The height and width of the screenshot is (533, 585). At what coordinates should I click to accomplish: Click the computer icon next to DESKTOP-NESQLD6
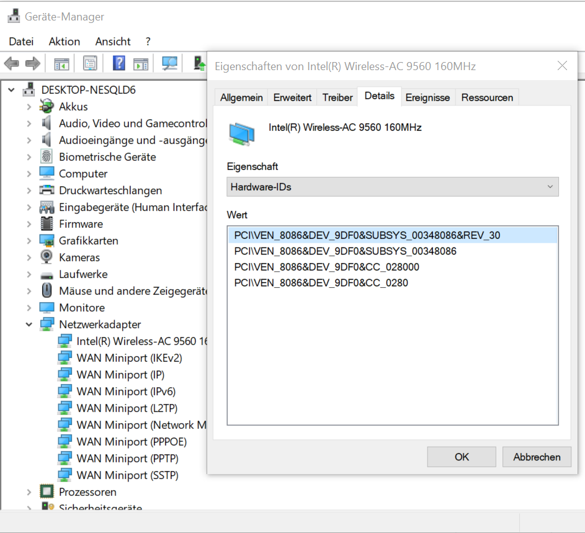[29, 89]
